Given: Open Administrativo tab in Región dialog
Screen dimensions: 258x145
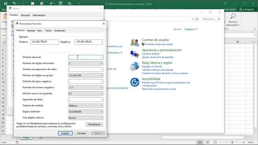Looking at the screenshot, I should click(x=39, y=15).
